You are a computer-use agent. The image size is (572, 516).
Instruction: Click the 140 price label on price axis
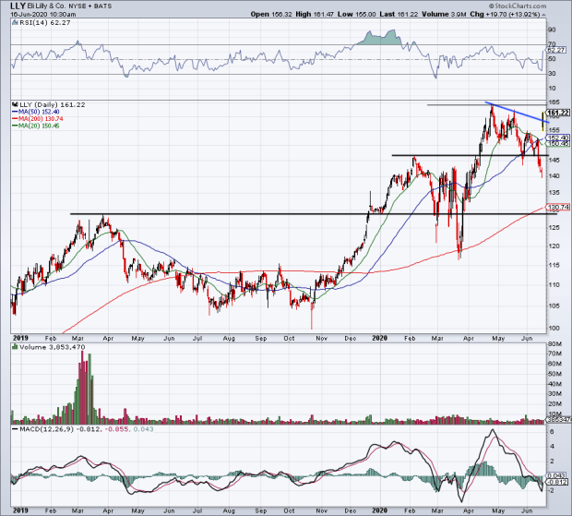point(554,176)
